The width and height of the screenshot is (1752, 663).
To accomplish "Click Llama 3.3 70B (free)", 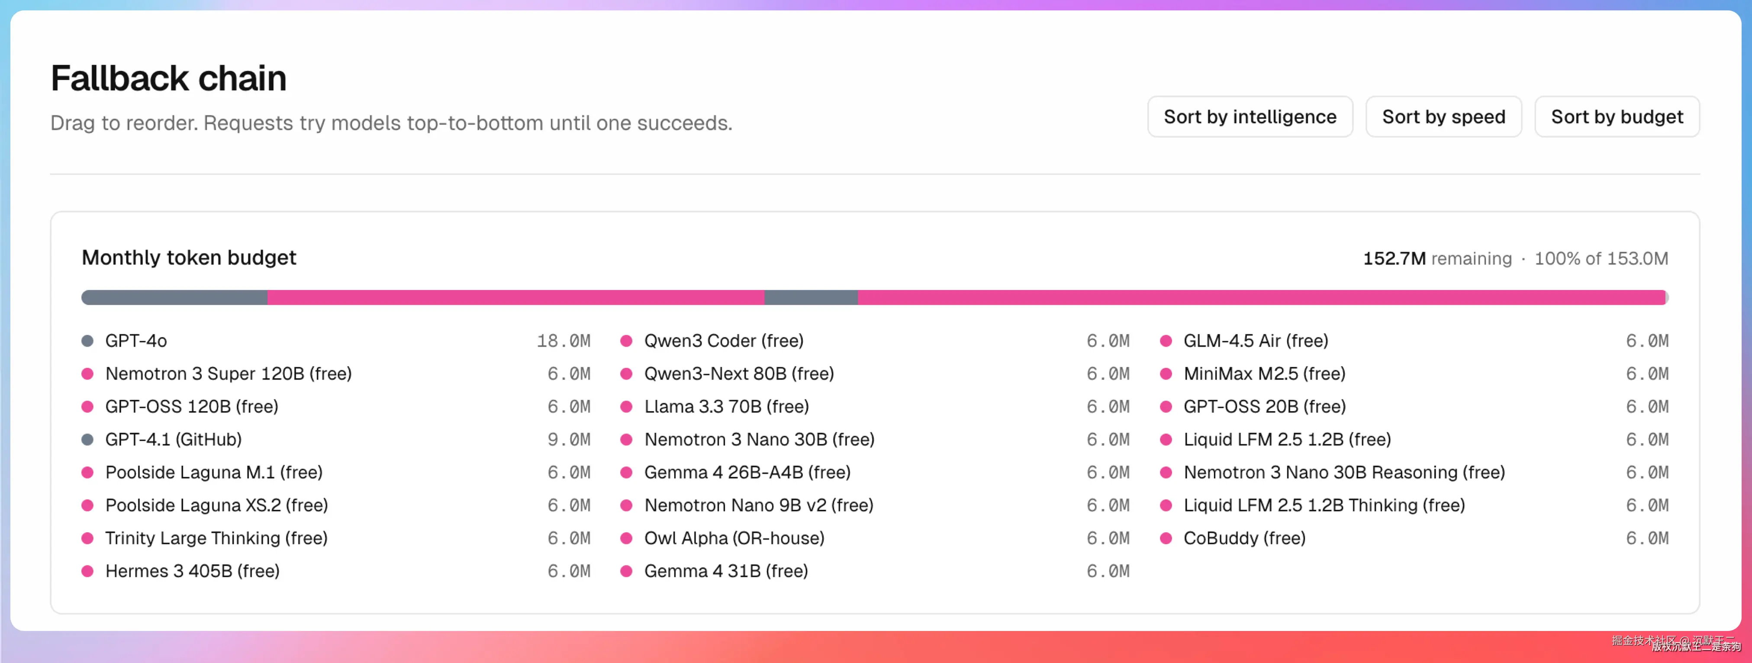I will point(726,407).
